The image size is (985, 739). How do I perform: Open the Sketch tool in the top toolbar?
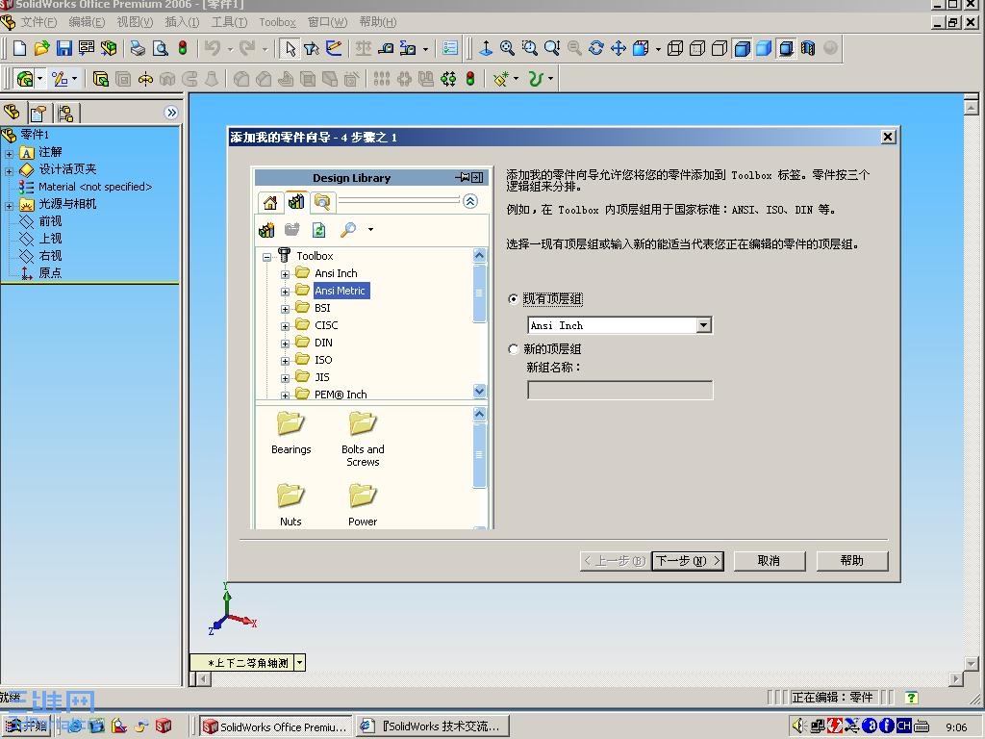click(x=334, y=48)
